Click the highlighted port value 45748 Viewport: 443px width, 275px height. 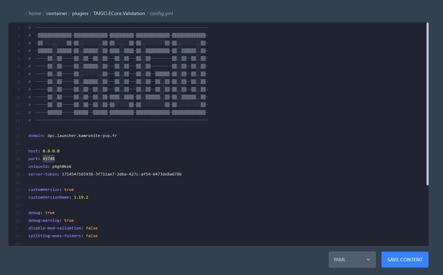pos(48,159)
